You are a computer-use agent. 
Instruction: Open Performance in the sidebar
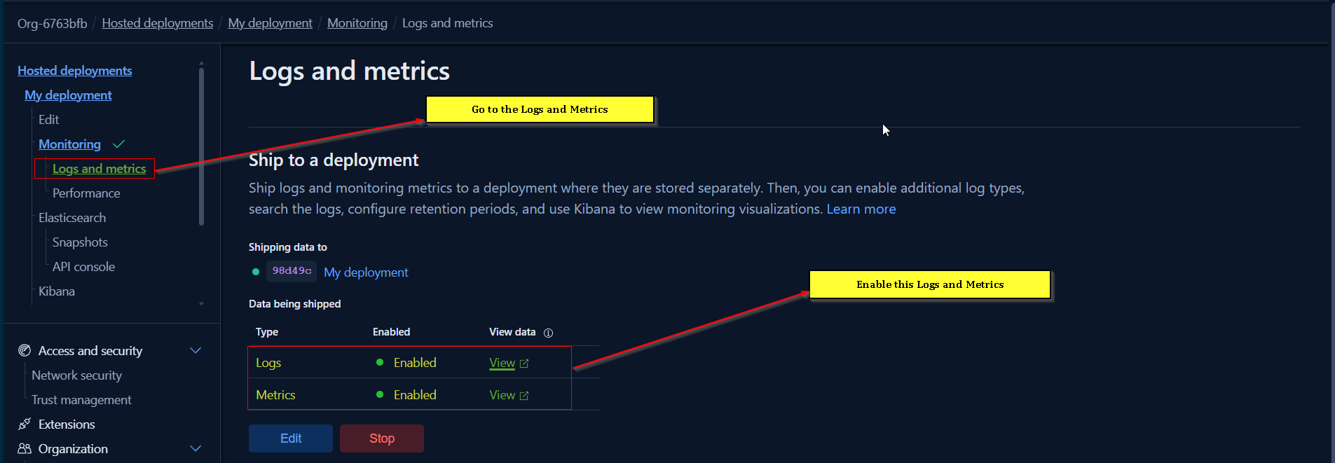(86, 193)
